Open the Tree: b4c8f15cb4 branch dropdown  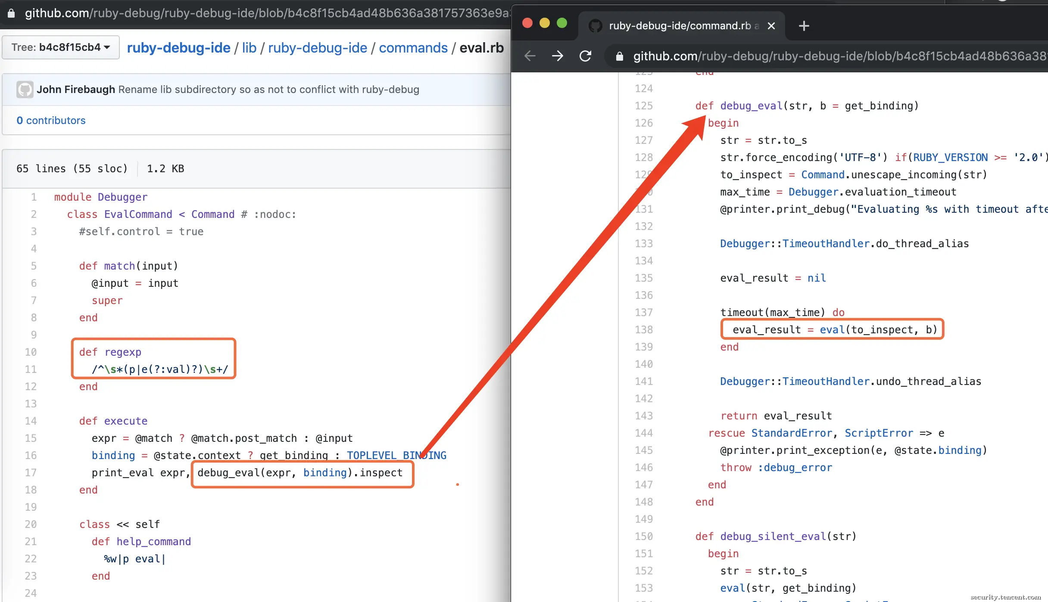click(x=61, y=47)
